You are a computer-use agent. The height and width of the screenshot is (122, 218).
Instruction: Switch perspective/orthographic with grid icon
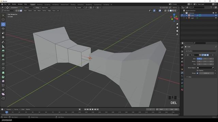click(x=177, y=34)
